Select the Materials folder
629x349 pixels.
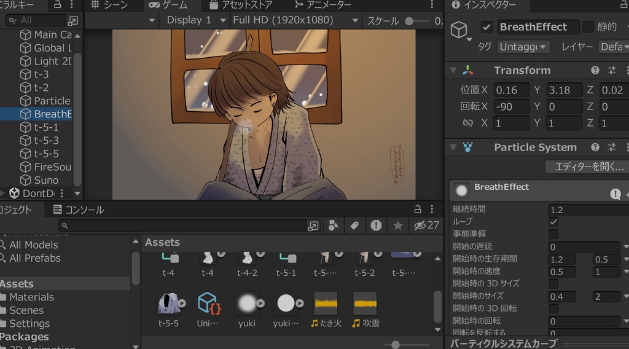[27, 297]
